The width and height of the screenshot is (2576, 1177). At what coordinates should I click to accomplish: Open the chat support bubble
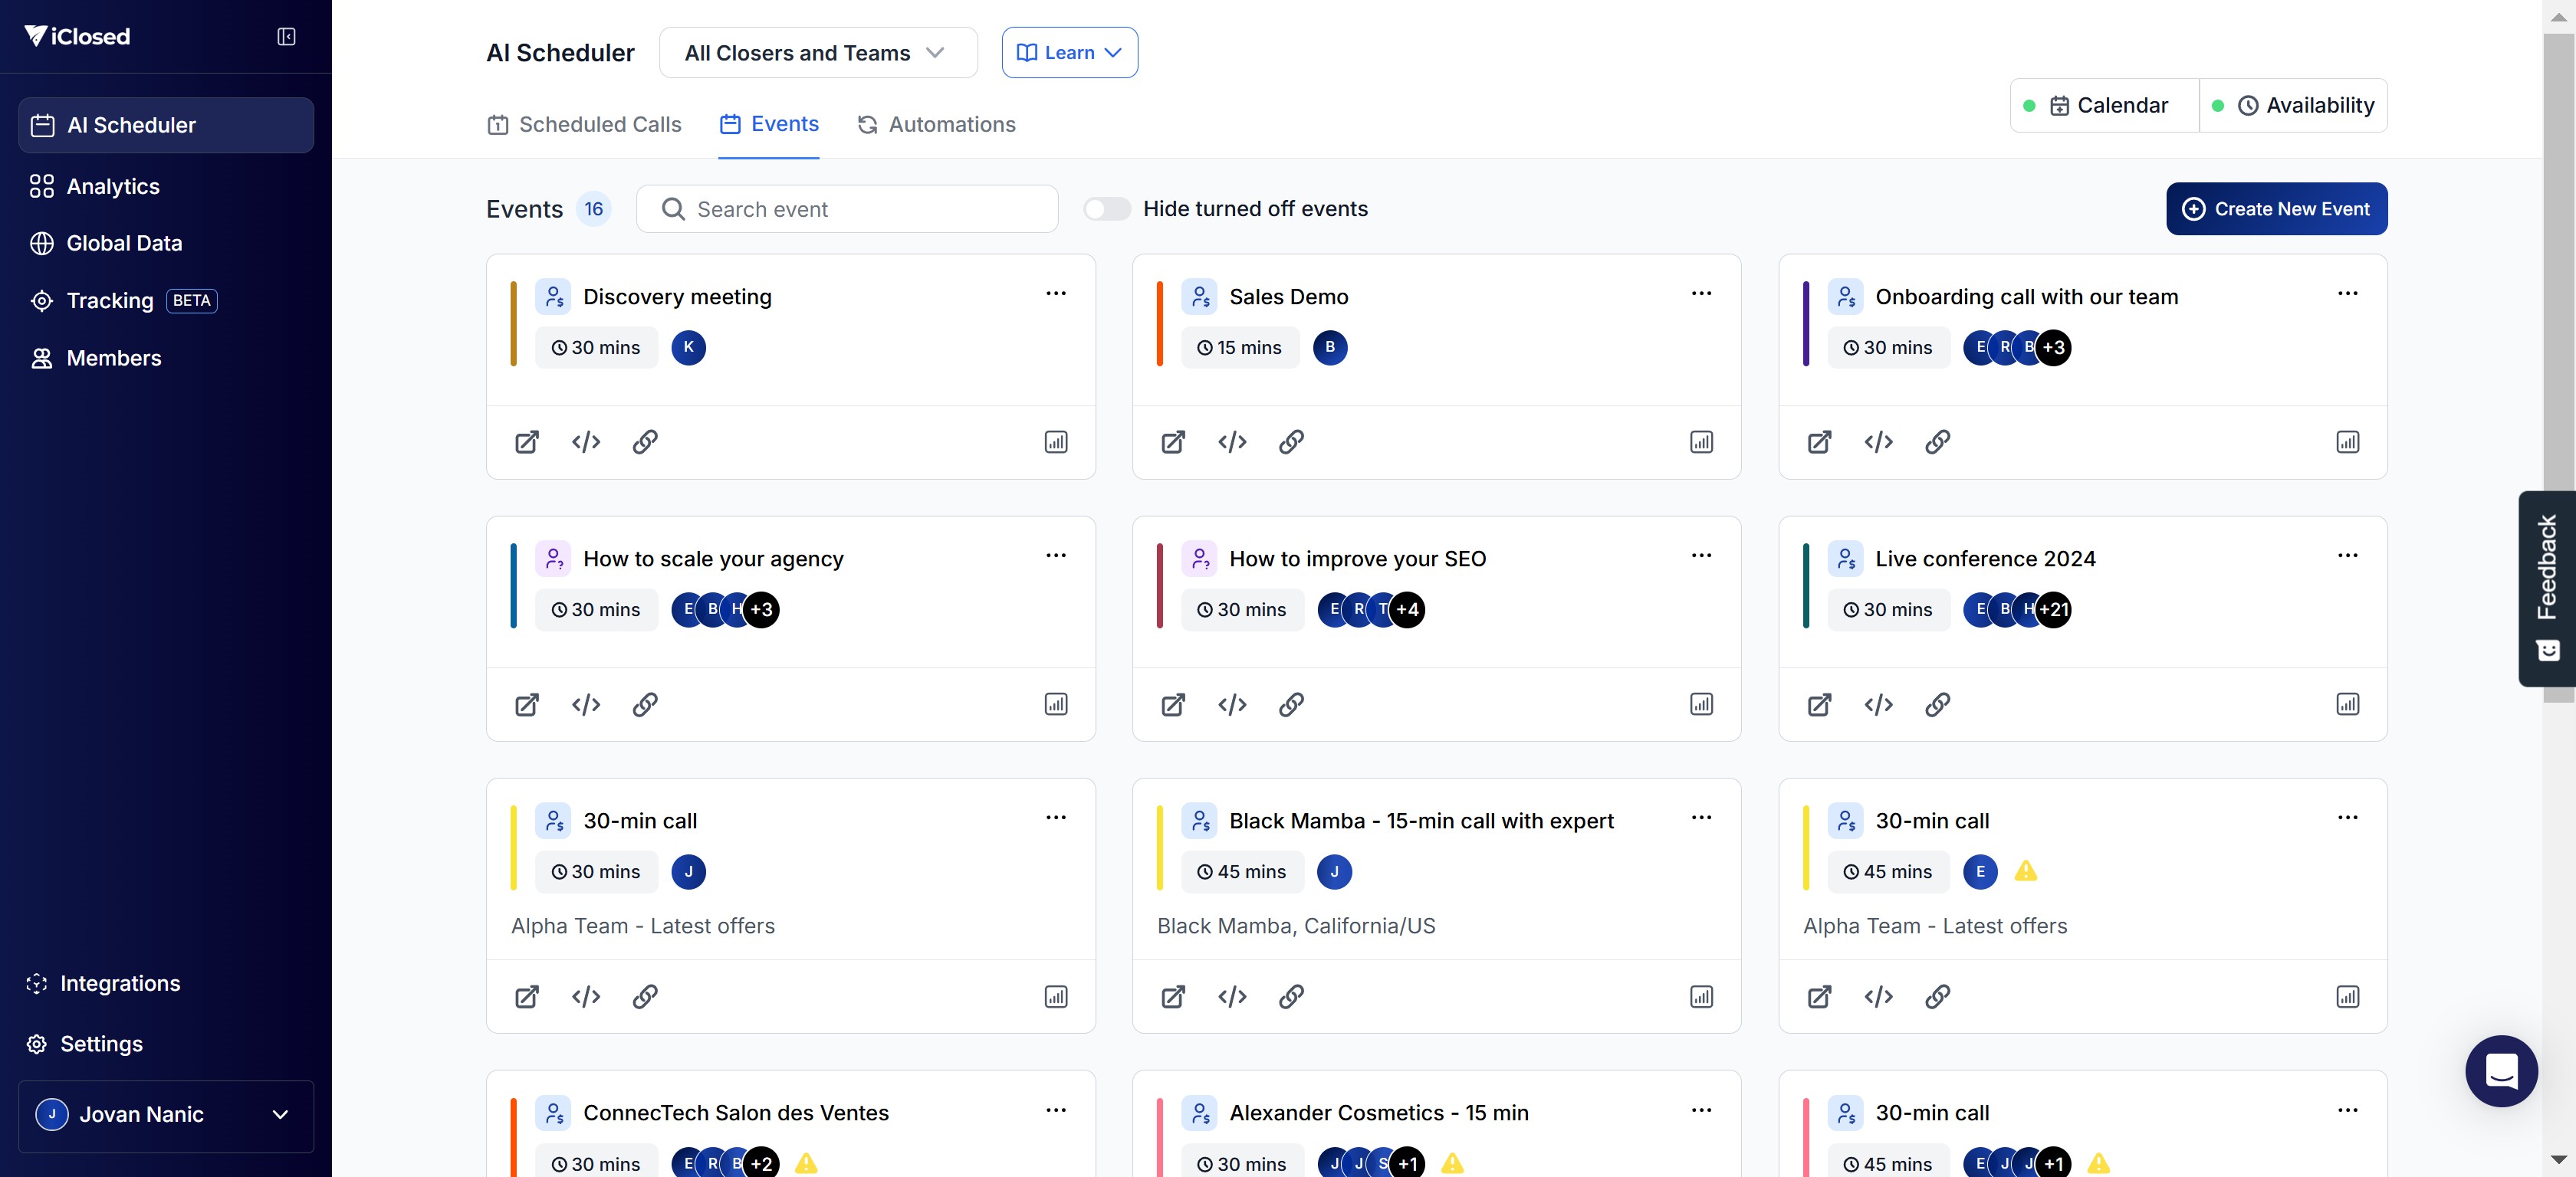pyautogui.click(x=2500, y=1071)
